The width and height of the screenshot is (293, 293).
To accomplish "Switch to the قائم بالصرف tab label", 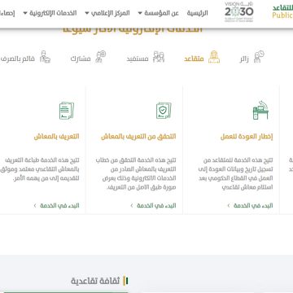I will click(18, 59).
